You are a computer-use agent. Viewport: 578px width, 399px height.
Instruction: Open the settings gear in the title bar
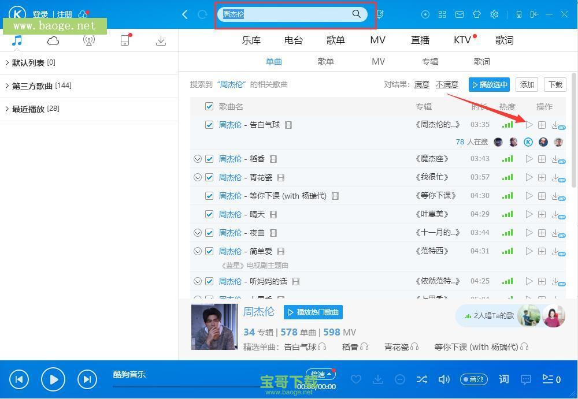click(494, 14)
